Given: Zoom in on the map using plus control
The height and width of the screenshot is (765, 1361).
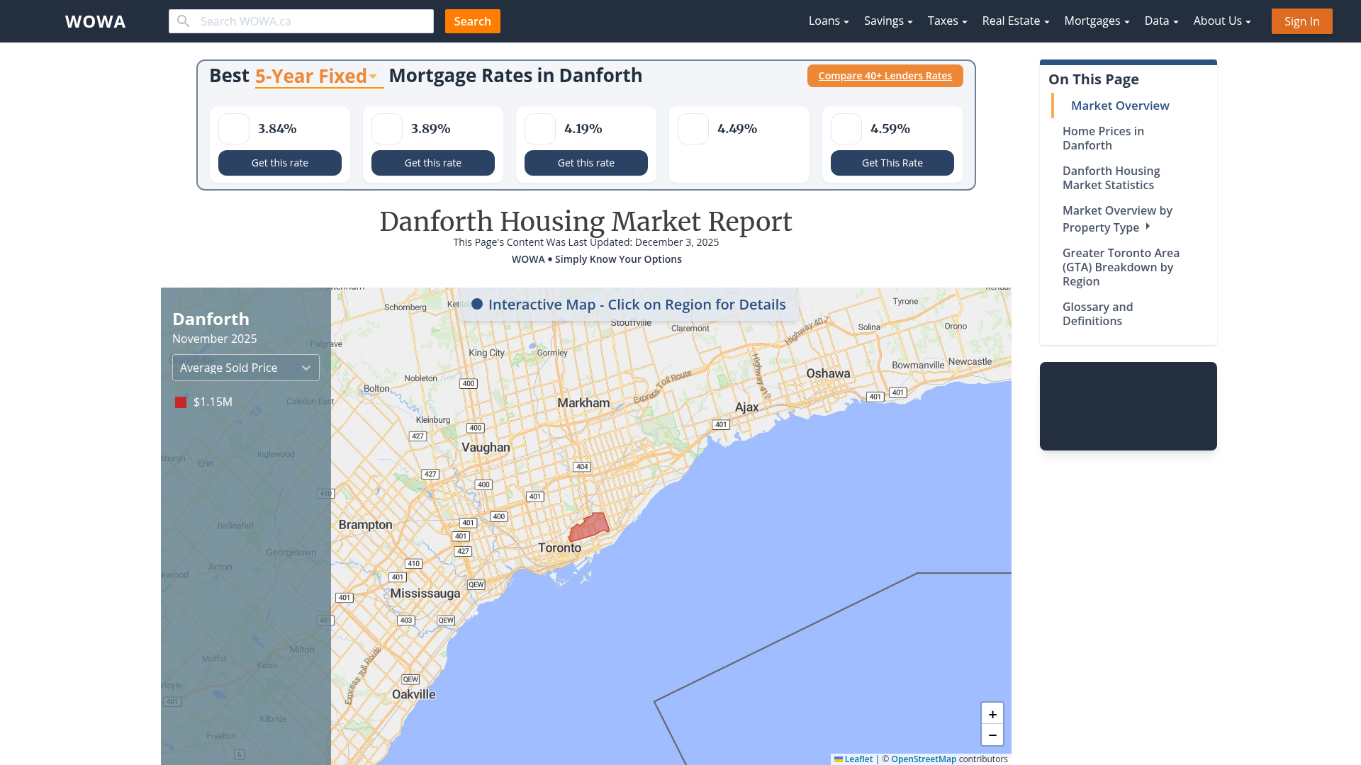Looking at the screenshot, I should tap(992, 714).
